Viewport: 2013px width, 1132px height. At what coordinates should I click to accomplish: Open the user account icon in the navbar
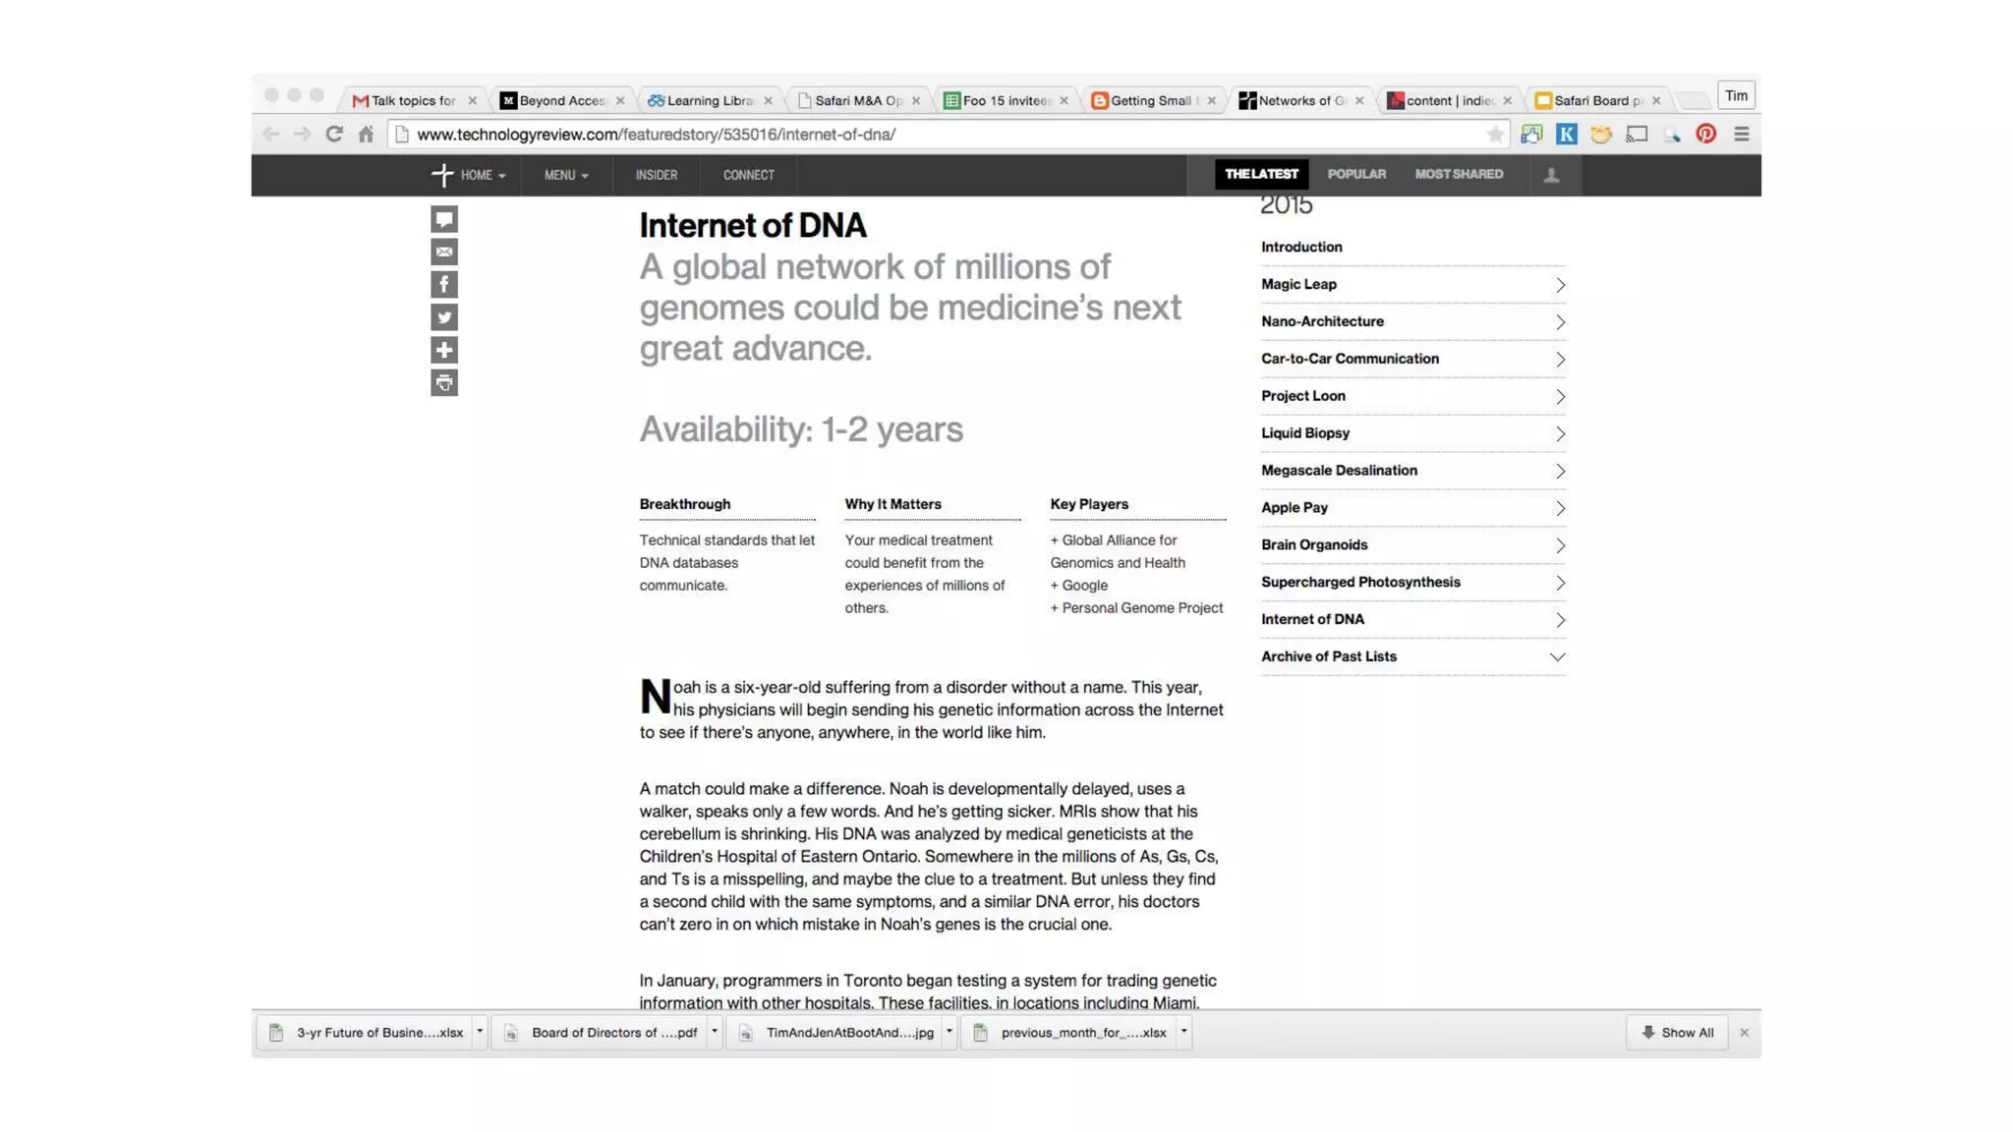tap(1551, 175)
